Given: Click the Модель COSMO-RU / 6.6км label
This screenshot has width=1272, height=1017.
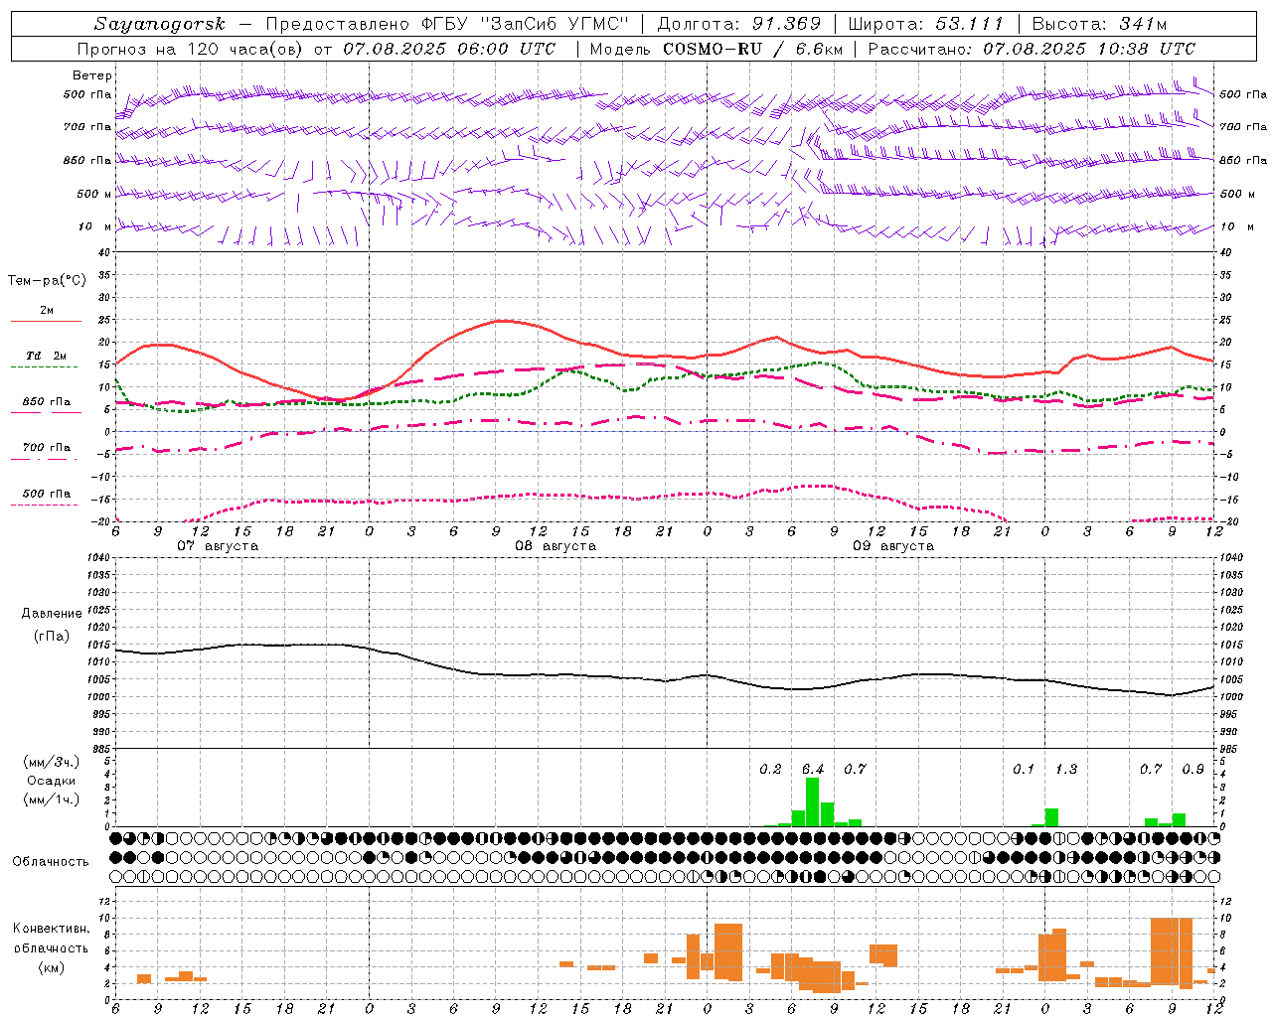Looking at the screenshot, I should 716,49.
